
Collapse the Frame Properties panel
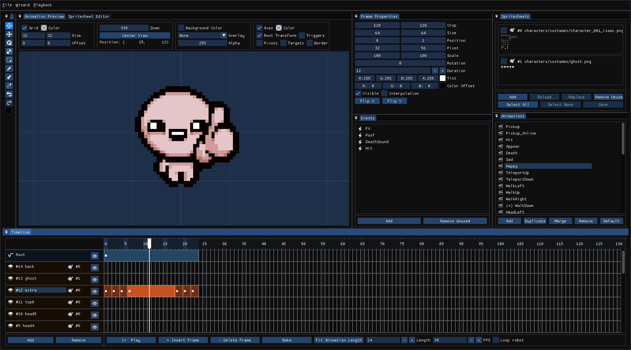click(356, 16)
